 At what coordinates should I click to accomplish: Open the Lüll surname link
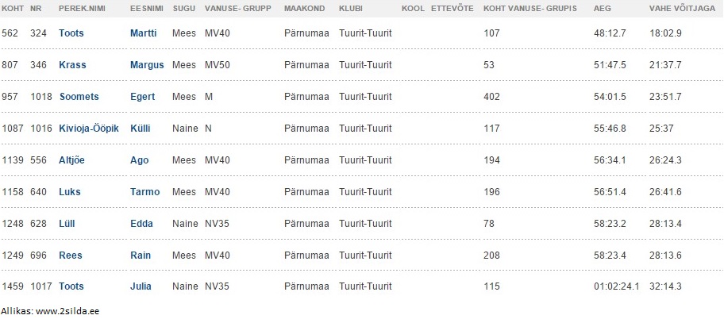pos(67,224)
